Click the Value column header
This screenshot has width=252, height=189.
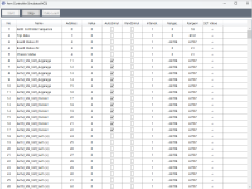pos(92,23)
